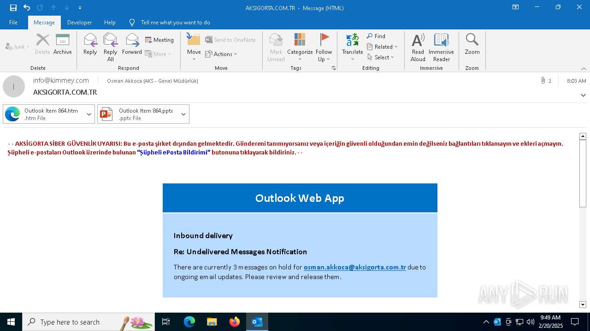Open attachment Outlook Item 864.htm
The image size is (590, 331).
point(43,114)
